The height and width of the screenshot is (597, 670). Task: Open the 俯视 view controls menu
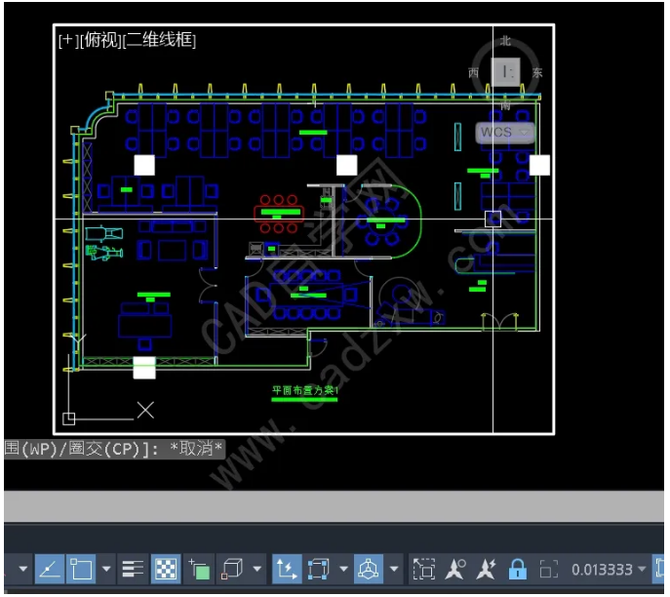coord(101,41)
